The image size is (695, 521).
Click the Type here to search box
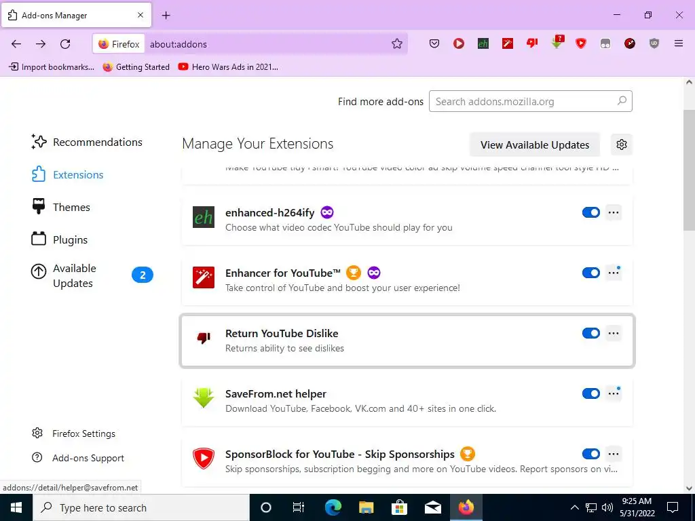[141, 507]
